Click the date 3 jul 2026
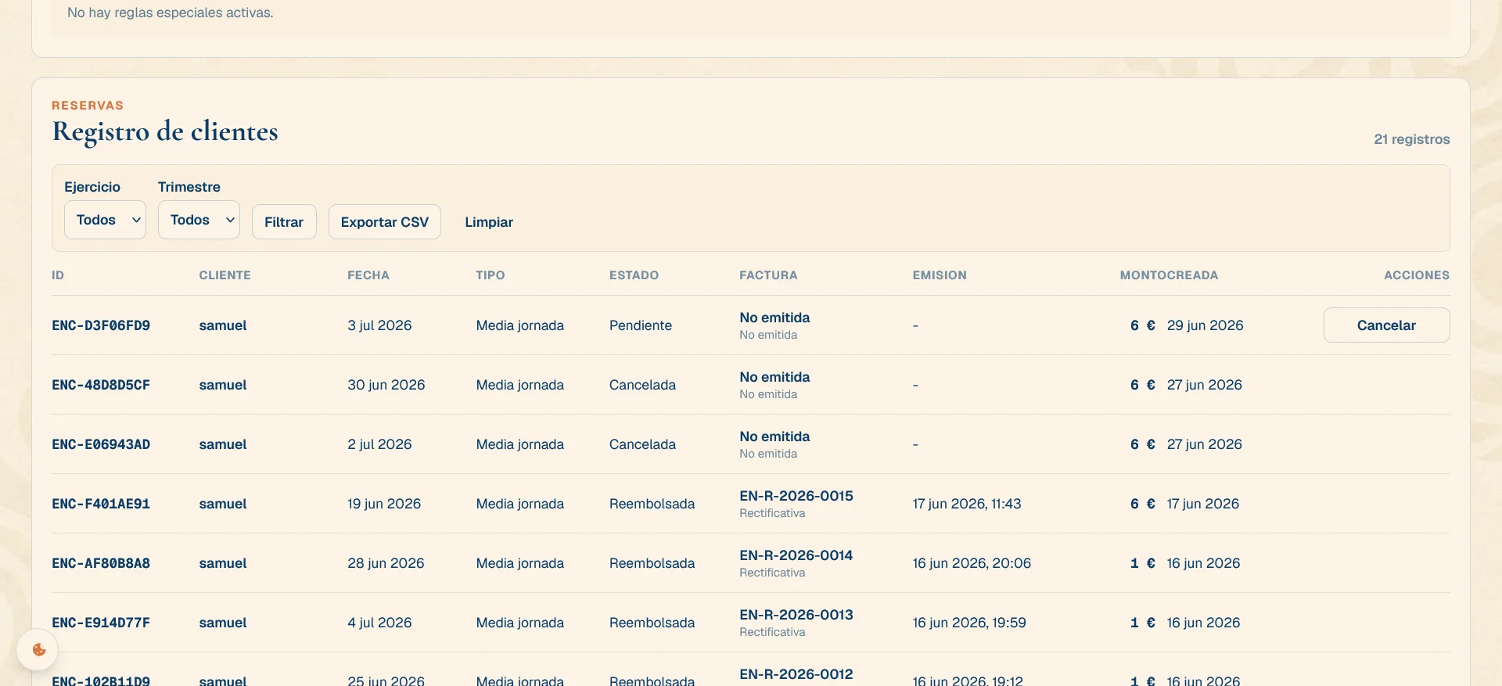 (x=379, y=325)
